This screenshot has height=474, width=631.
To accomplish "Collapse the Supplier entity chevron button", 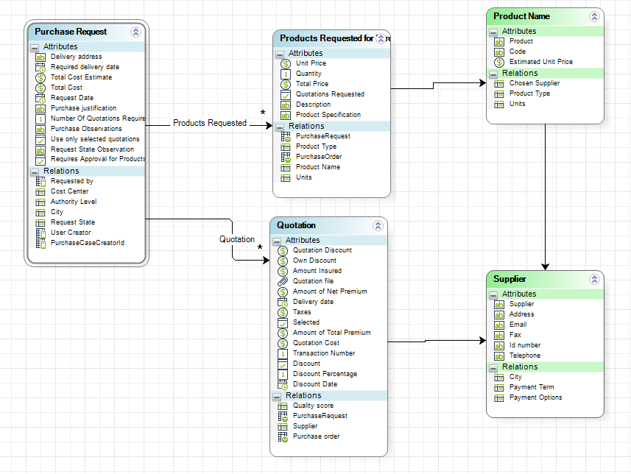I will click(594, 280).
